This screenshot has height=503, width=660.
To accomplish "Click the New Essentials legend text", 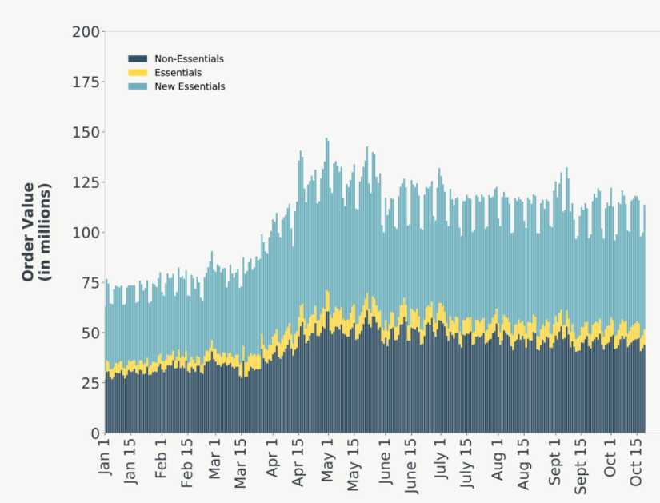I will click(x=191, y=86).
